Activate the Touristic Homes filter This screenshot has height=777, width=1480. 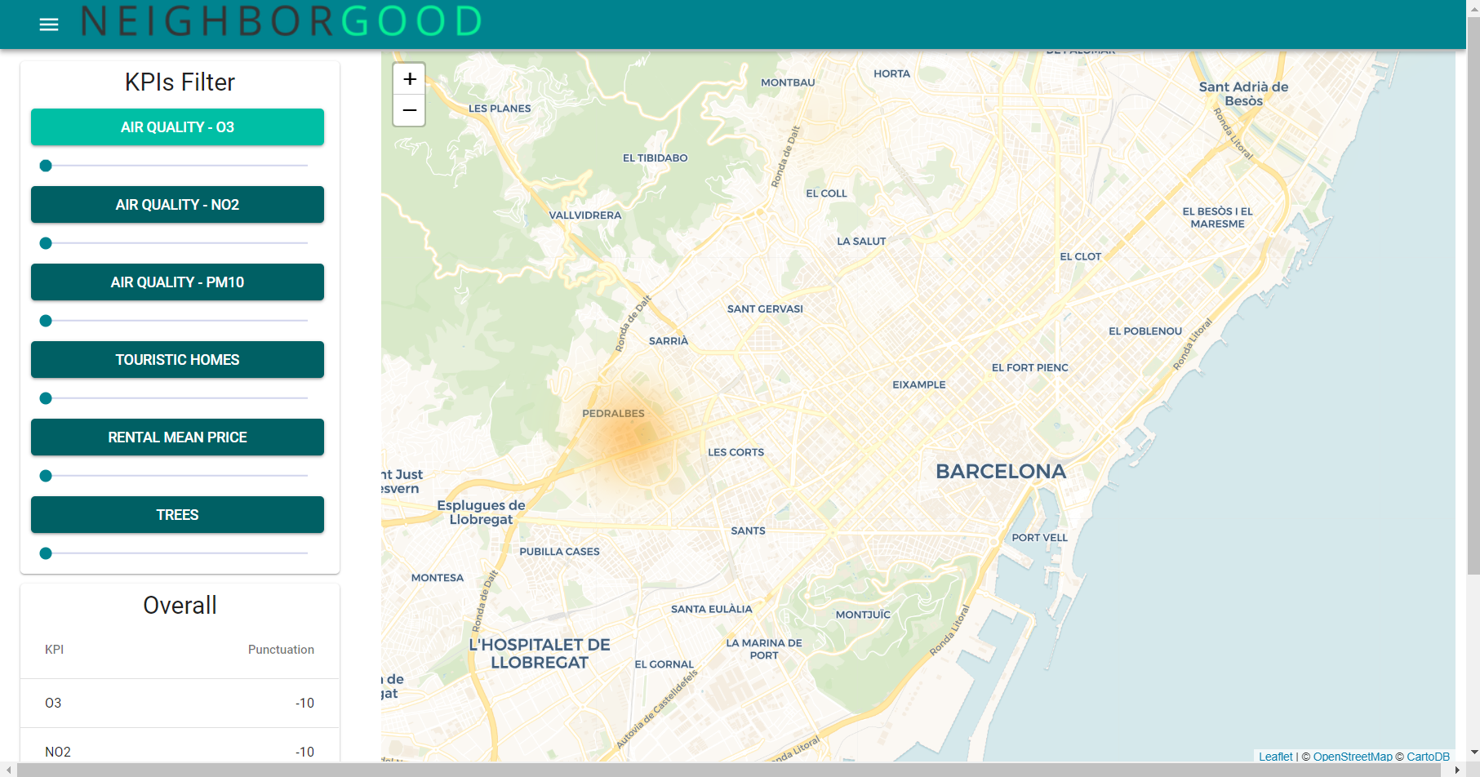[x=177, y=360]
